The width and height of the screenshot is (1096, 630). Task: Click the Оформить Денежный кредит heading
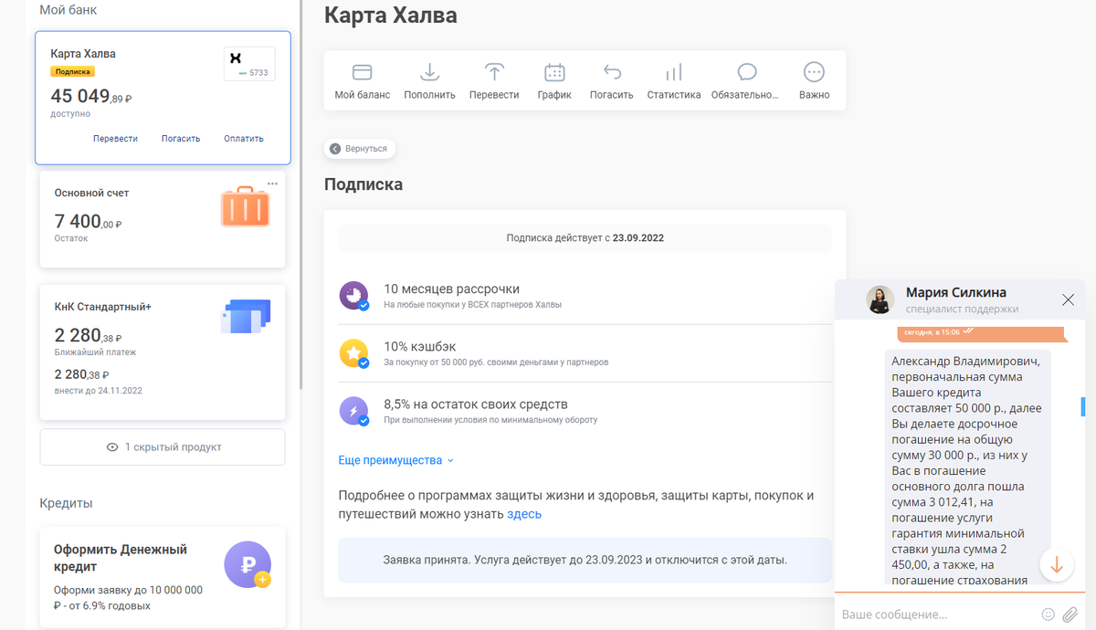click(x=121, y=558)
